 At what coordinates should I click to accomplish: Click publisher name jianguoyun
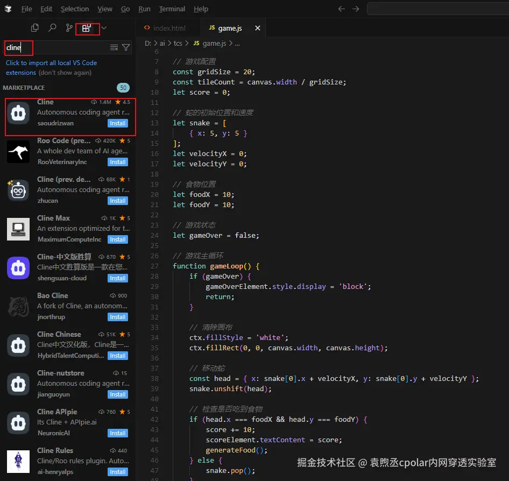tap(54, 394)
